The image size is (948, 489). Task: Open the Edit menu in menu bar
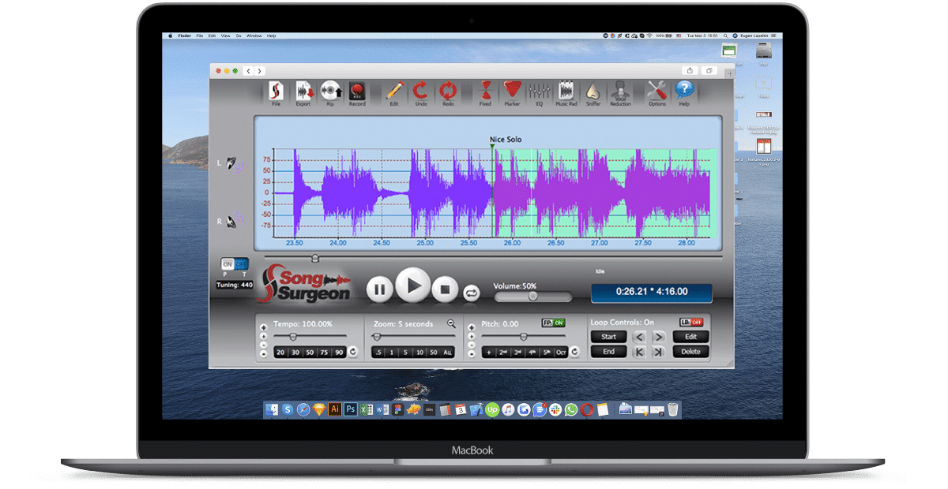(213, 36)
